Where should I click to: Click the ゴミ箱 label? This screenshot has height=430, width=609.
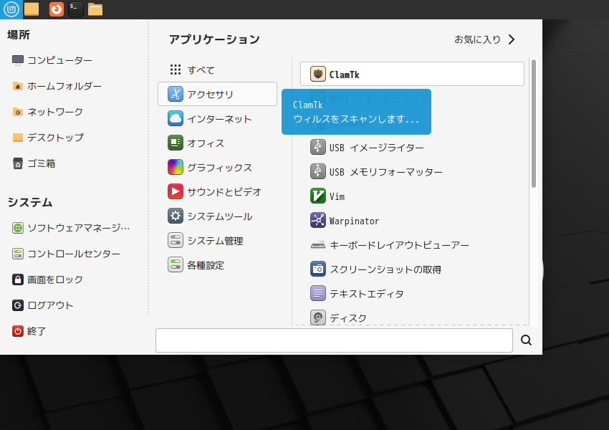point(41,163)
